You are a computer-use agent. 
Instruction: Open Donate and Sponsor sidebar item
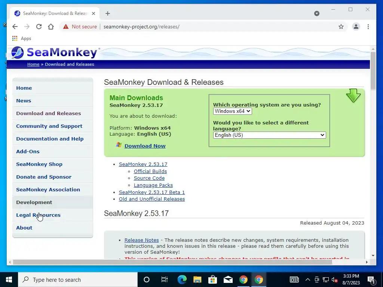click(52, 177)
